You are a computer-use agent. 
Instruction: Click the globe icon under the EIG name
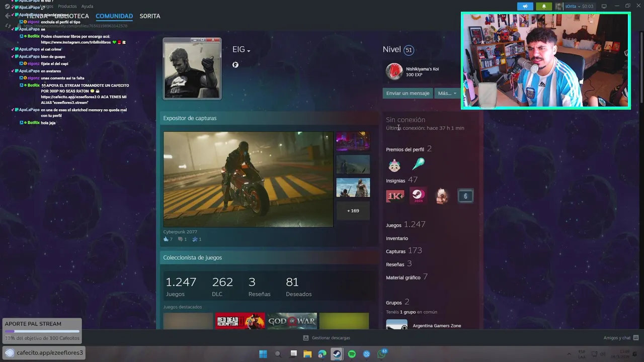click(x=235, y=64)
